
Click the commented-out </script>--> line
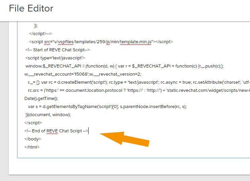click(41, 33)
